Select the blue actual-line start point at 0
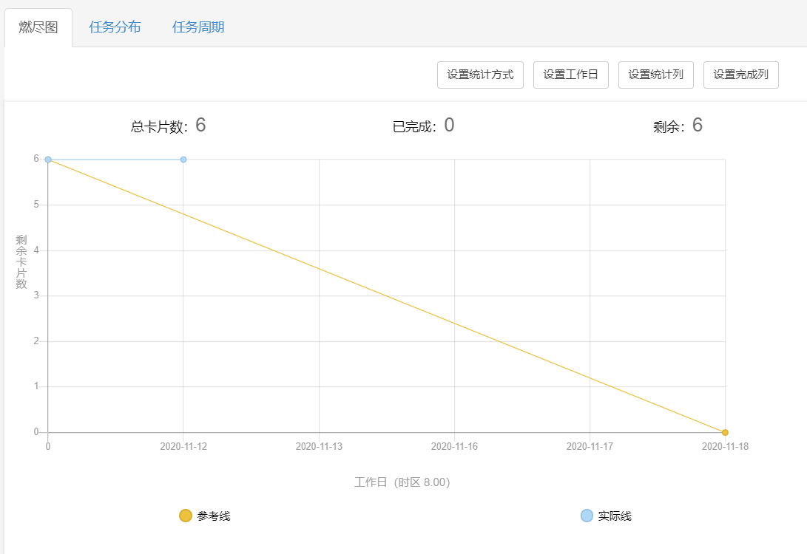The height and width of the screenshot is (554, 807). (48, 160)
